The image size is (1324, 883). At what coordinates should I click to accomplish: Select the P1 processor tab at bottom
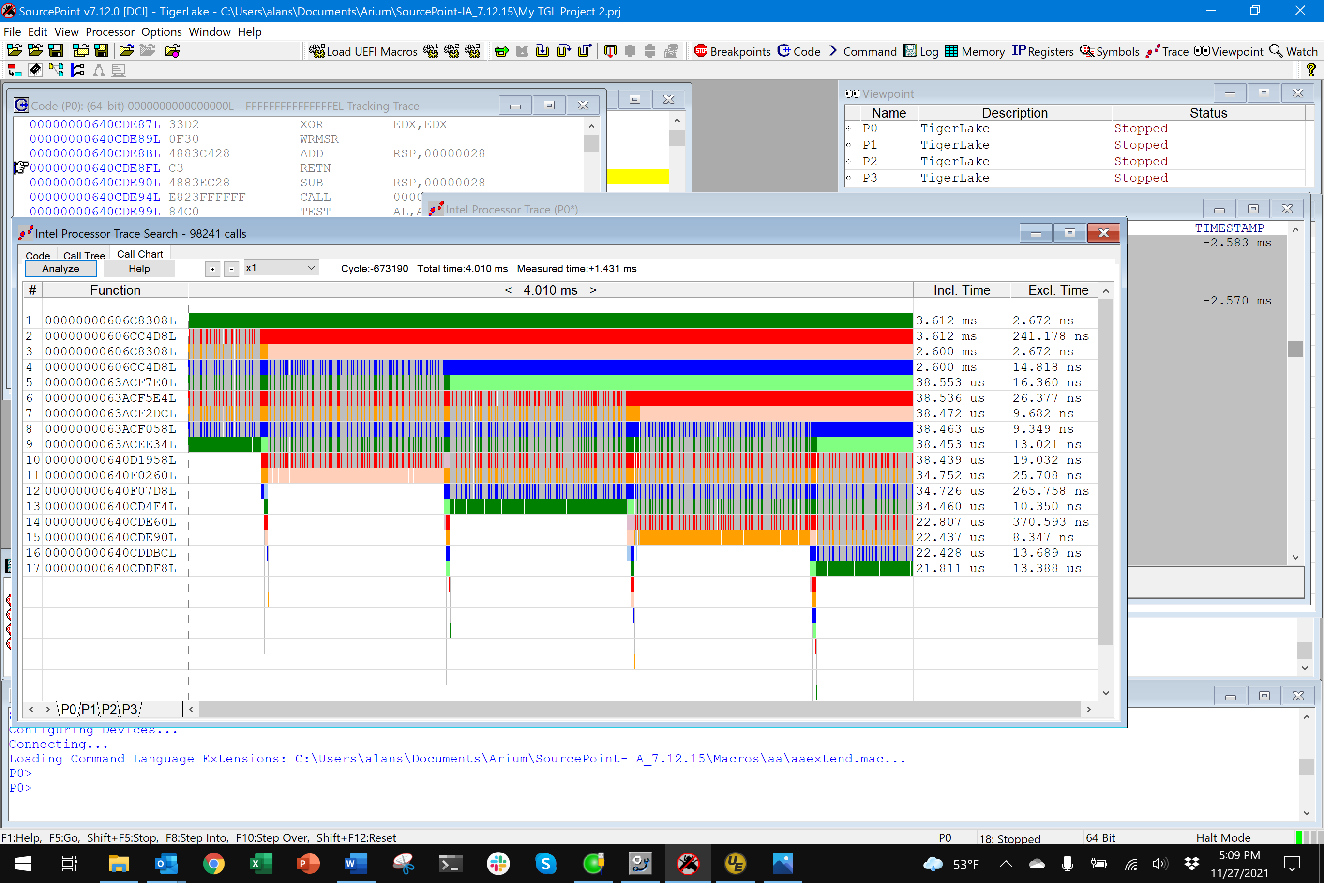click(89, 709)
